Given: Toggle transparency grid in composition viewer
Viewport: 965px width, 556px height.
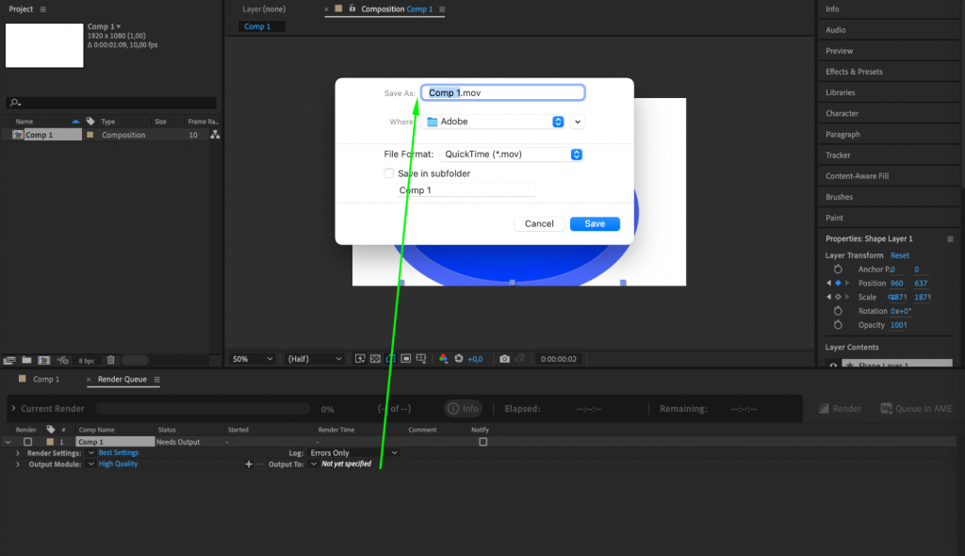Looking at the screenshot, I should click(373, 359).
